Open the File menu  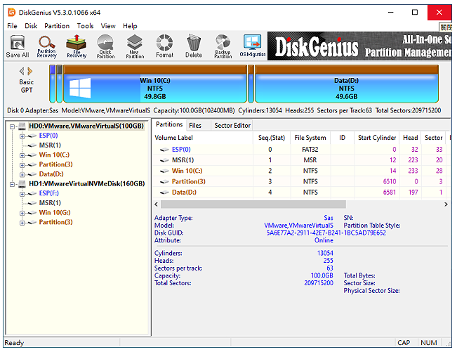(12, 26)
